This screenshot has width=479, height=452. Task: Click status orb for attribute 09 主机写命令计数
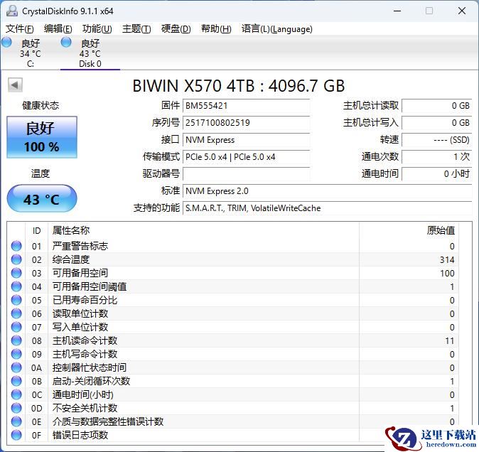(16, 354)
